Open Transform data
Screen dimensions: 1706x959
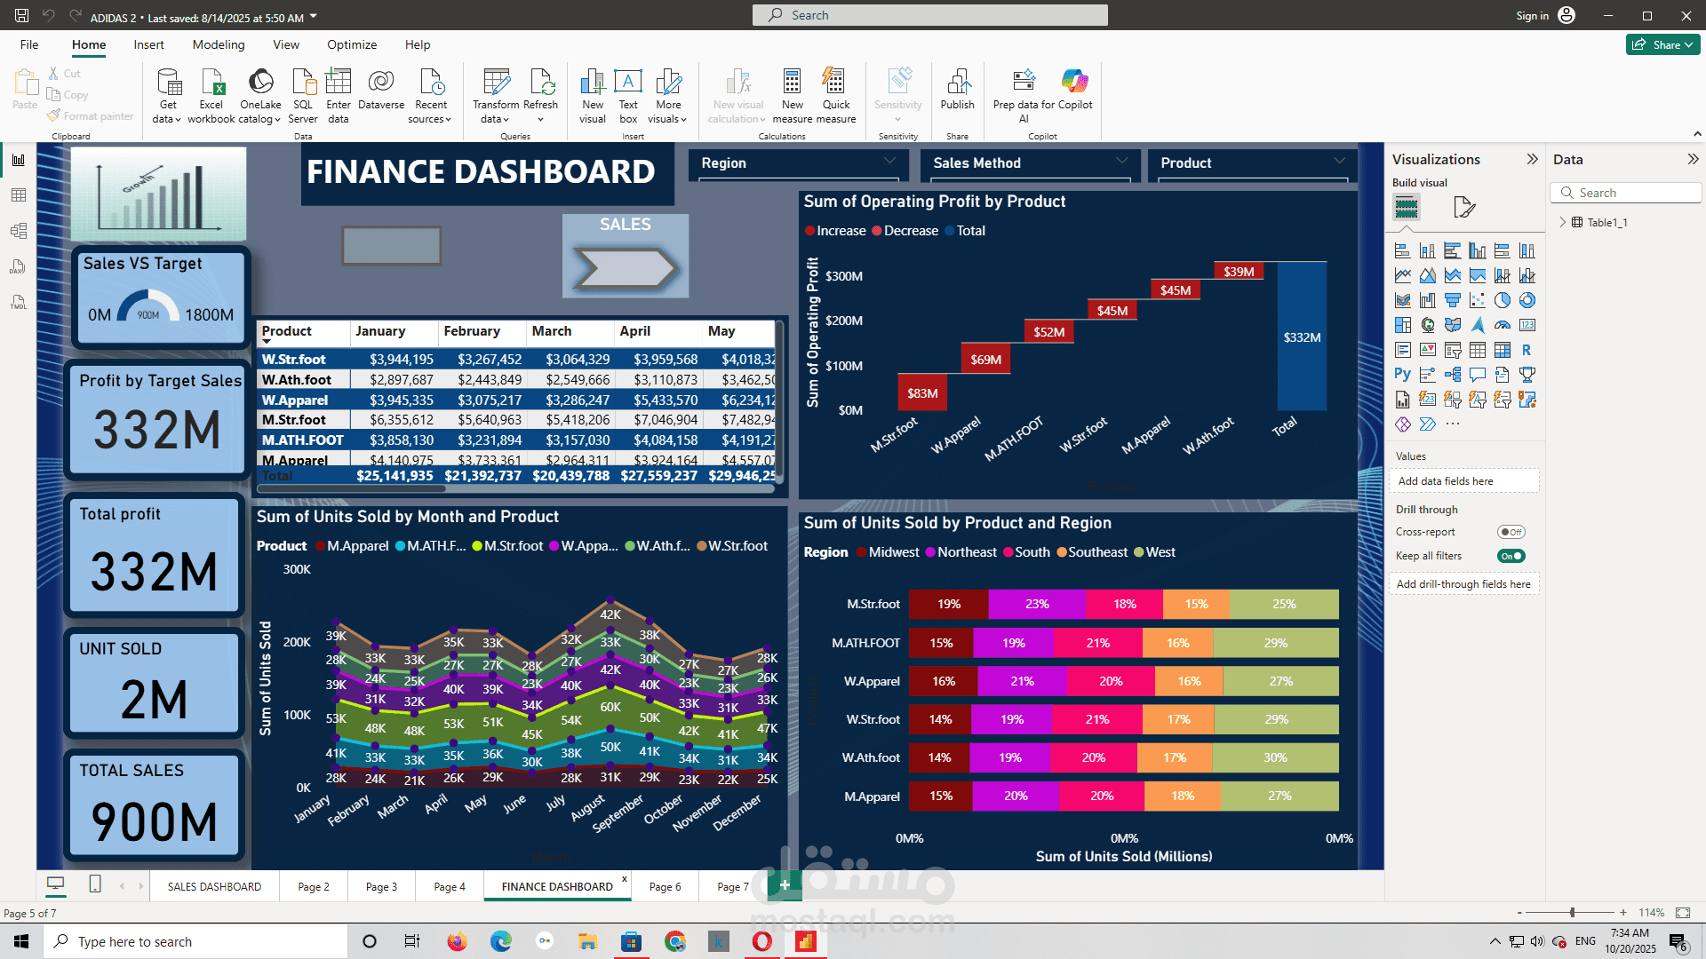(496, 96)
